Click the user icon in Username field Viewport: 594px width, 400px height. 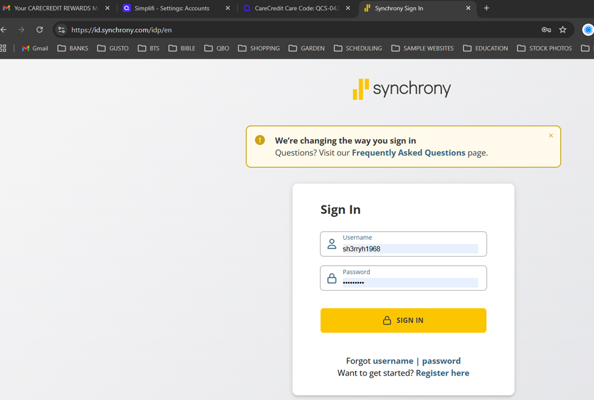[331, 244]
